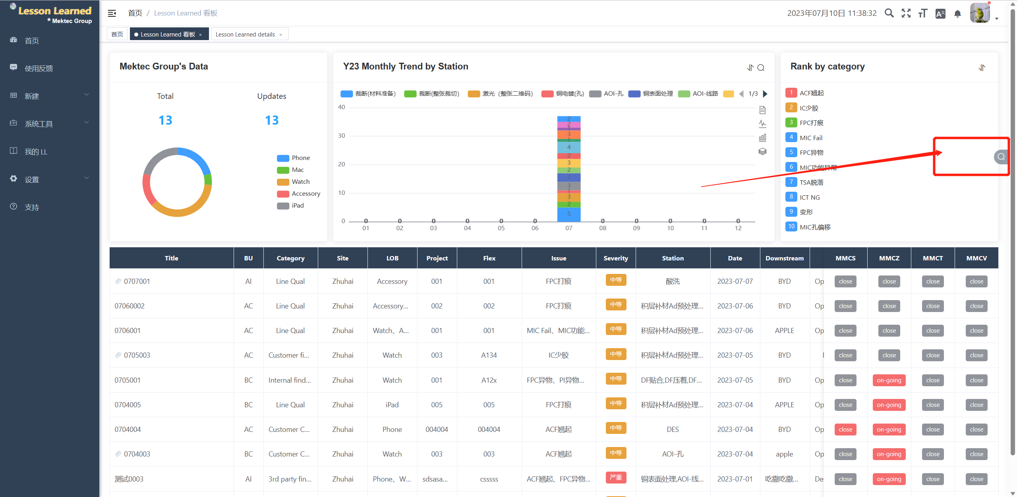Switch chart to line type icon
Viewport: 1017px width, 497px height.
click(x=762, y=123)
